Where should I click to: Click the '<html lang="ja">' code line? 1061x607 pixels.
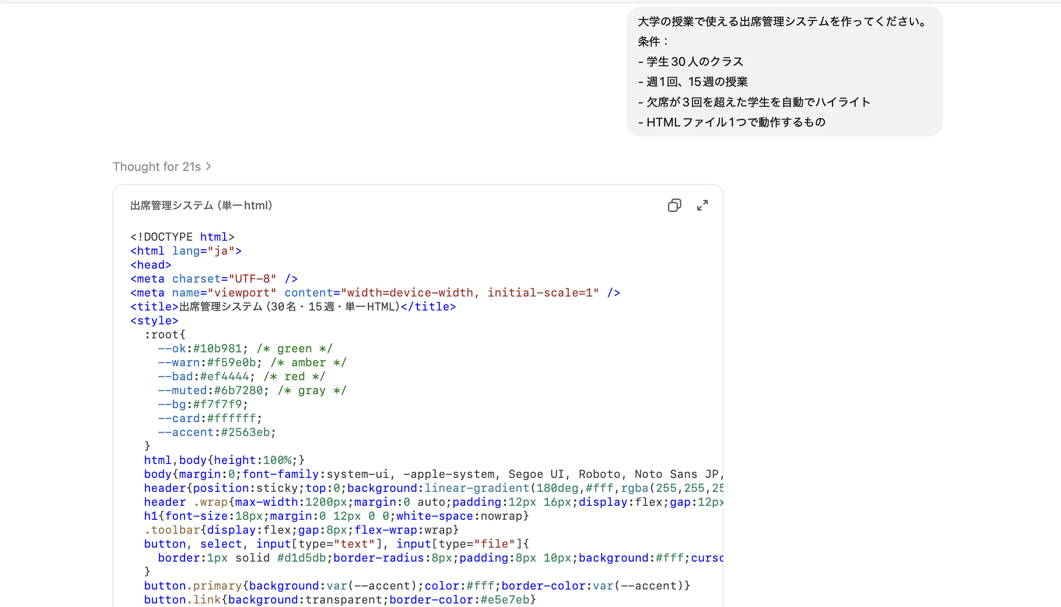186,251
